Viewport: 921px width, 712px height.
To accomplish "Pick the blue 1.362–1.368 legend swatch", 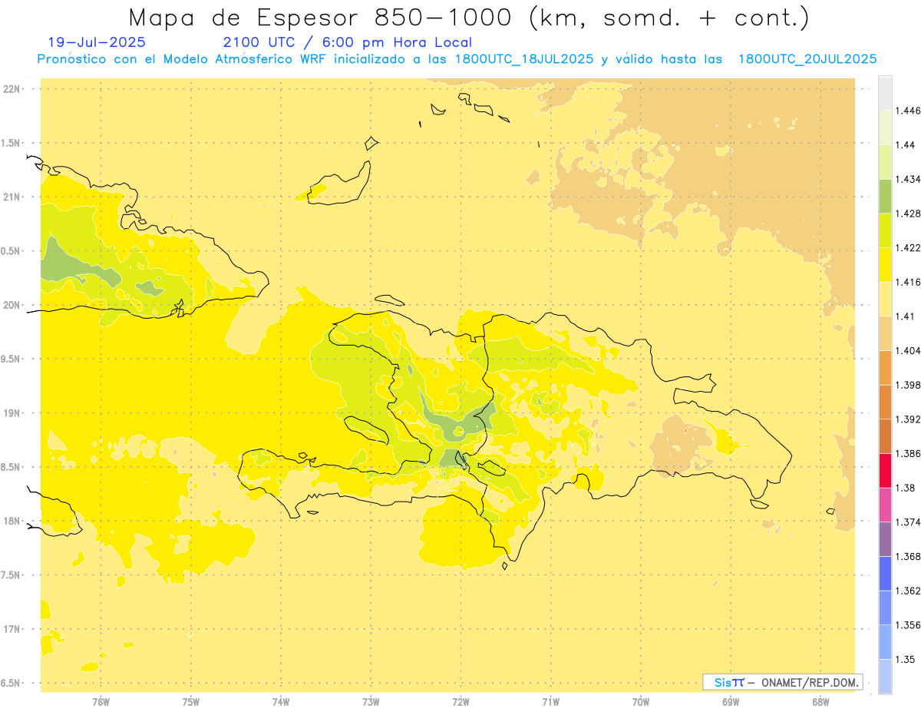I will (x=885, y=573).
